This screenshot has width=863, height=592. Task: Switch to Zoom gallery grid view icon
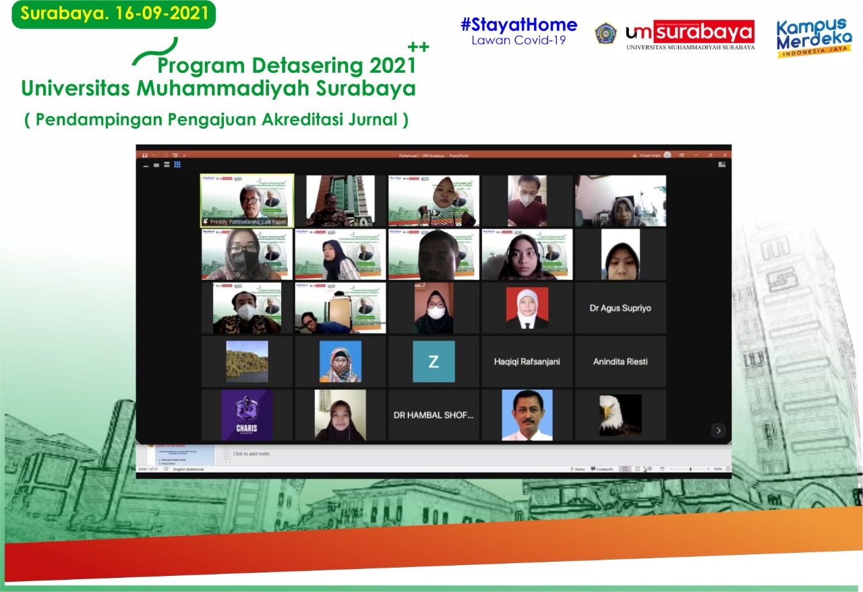tap(177, 164)
